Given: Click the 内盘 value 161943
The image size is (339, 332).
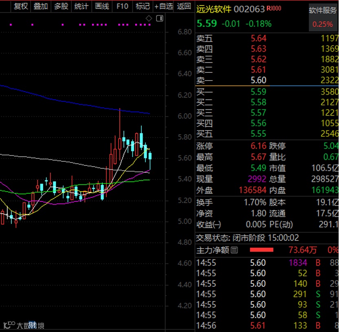Looking at the screenshot, I should click(325, 190).
